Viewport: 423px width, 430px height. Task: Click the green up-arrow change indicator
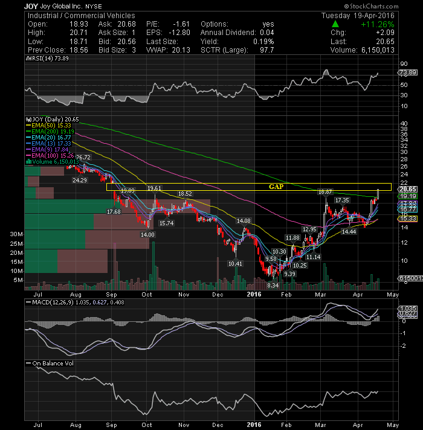(x=335, y=24)
